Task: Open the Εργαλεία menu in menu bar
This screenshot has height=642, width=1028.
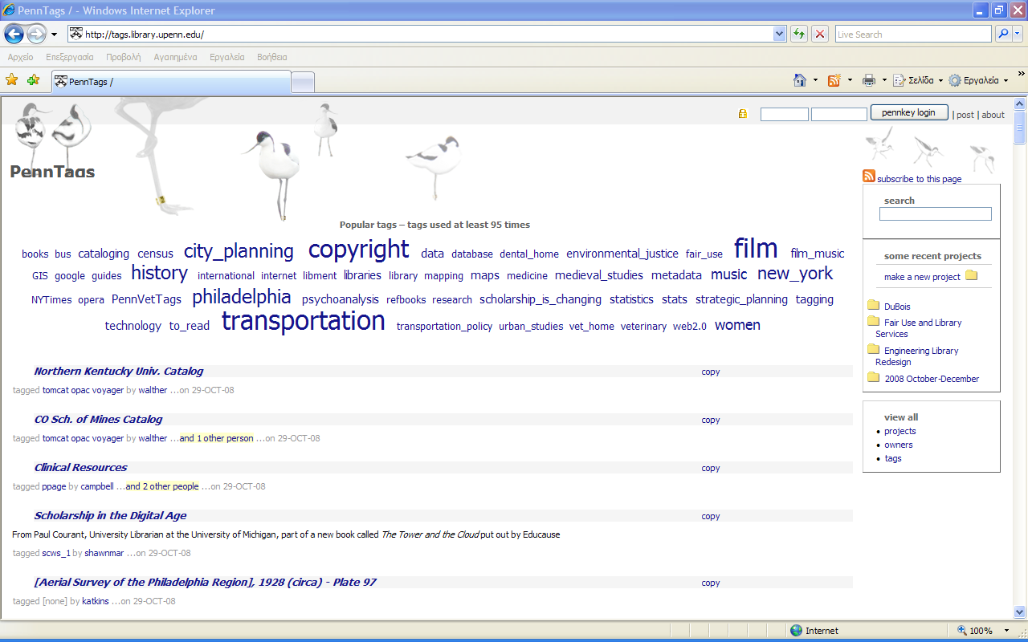Action: tap(227, 57)
